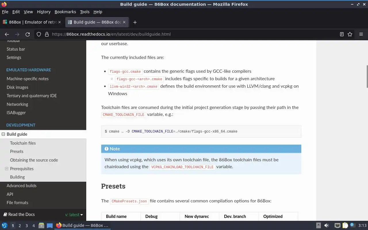Open Tertiary and quaternary IDE link

click(32, 96)
